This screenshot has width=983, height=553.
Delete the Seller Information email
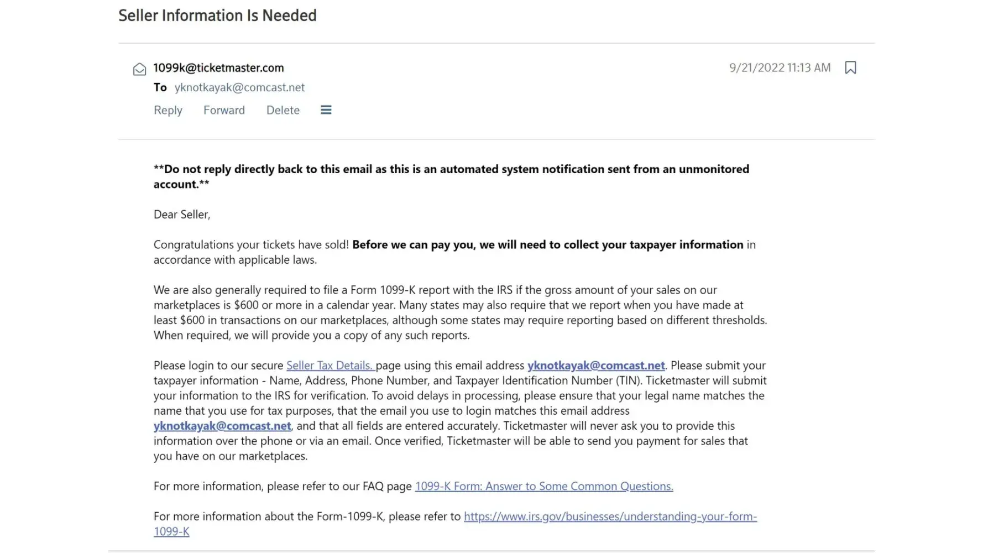tap(283, 110)
